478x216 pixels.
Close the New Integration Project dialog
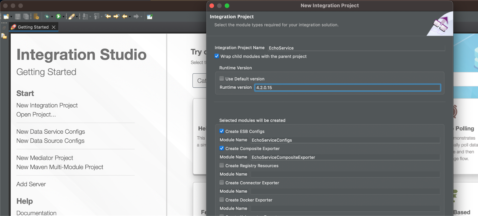click(x=212, y=6)
